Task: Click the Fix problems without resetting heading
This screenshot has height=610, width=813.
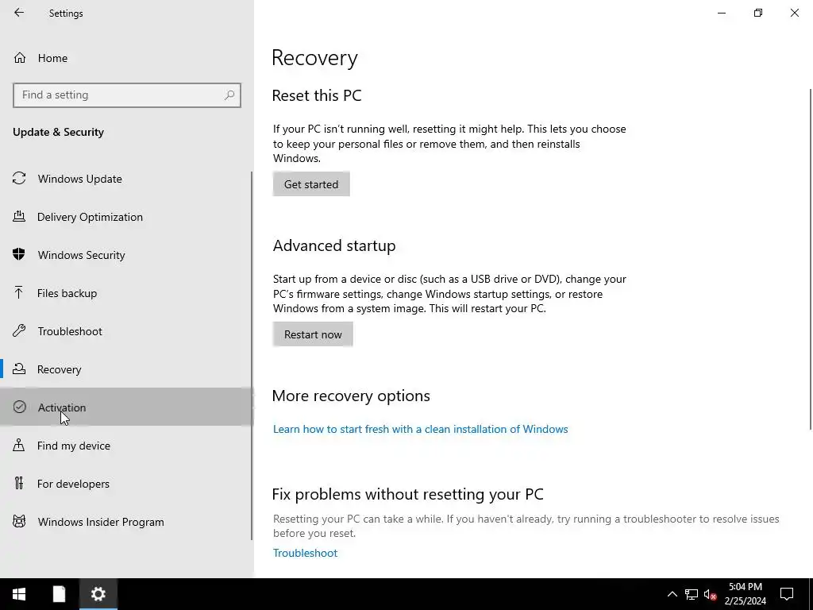Action: click(407, 494)
